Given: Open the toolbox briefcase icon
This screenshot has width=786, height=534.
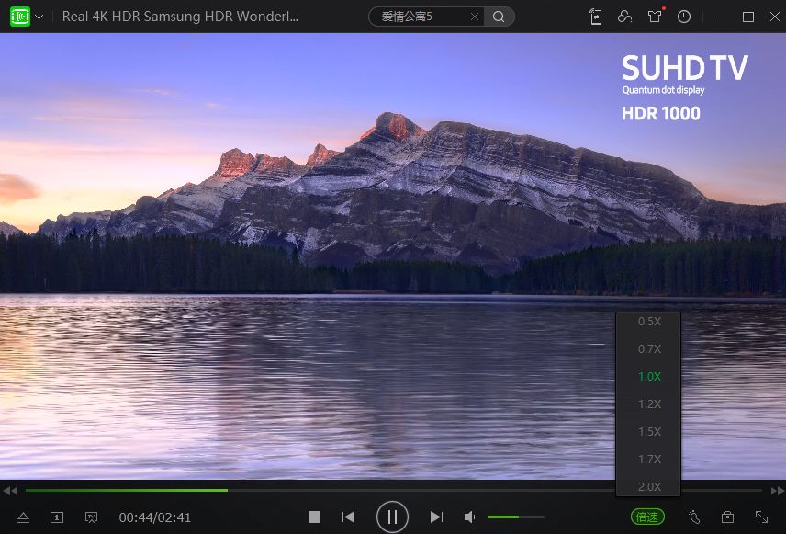Looking at the screenshot, I should click(727, 517).
